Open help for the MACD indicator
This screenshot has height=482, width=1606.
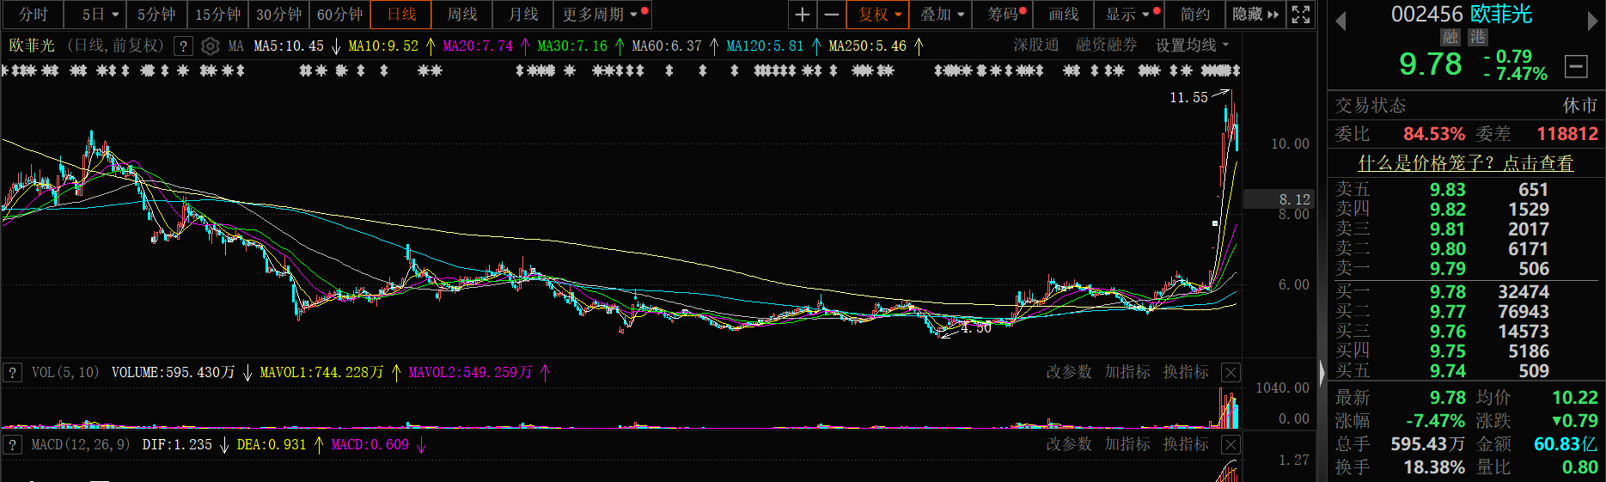tap(13, 444)
